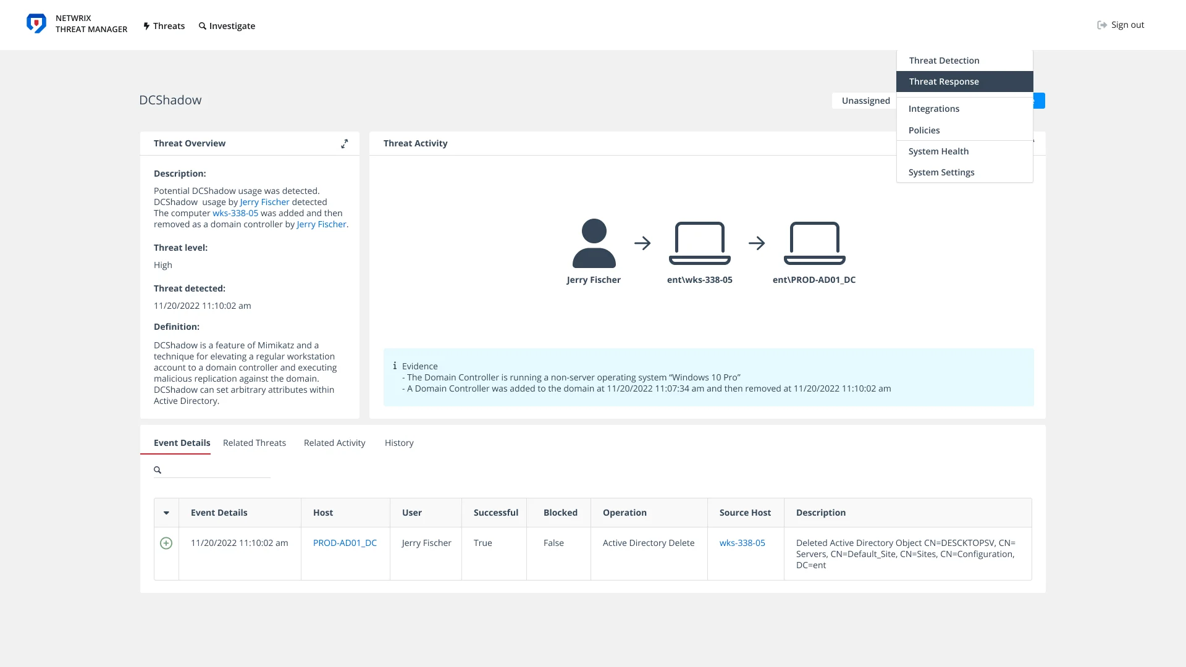The image size is (1186, 667).
Task: Click the Sign out link
Action: point(1121,25)
